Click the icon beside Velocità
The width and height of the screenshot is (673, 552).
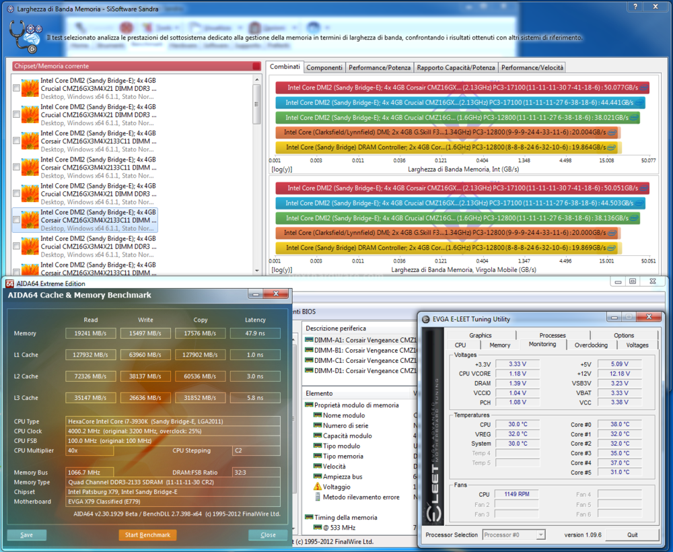pyautogui.click(x=318, y=466)
